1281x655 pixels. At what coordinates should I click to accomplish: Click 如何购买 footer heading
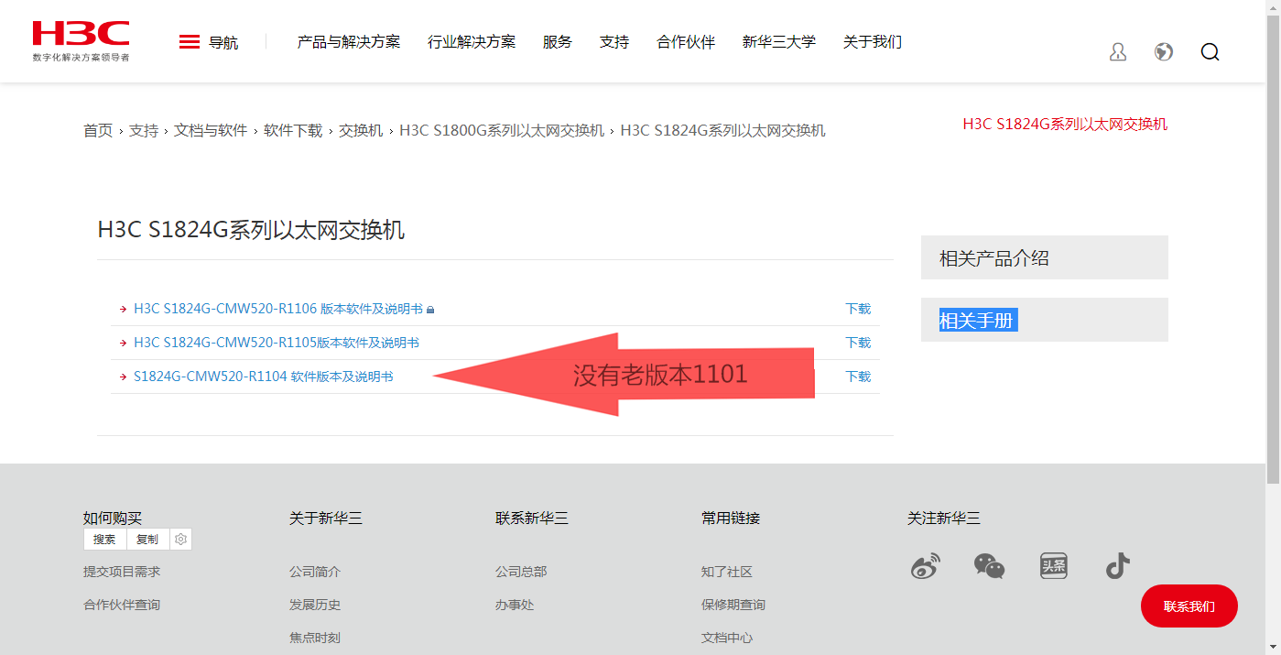113,519
